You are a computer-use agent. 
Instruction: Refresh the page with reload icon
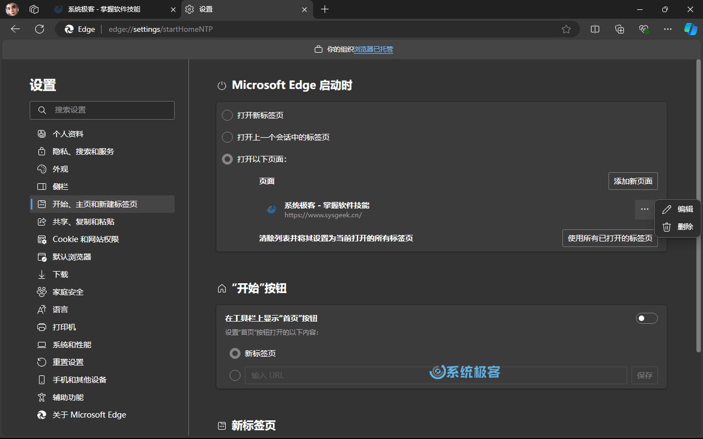pos(40,29)
